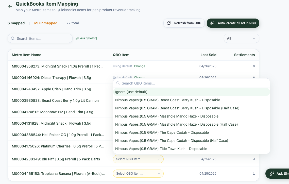The height and width of the screenshot is (184, 289).
Task: Click the back arrow next to QuickBooks Item Mapping
Action: point(10,6)
